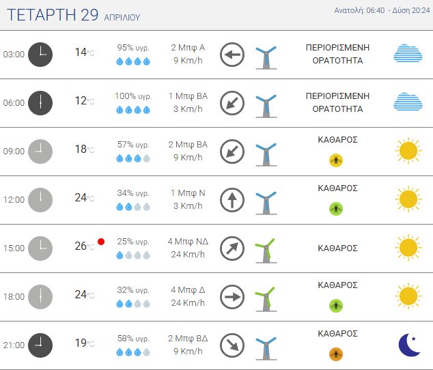This screenshot has height=370, width=433.
Task: Click the north wind arrow at 12:00
Action: click(232, 200)
